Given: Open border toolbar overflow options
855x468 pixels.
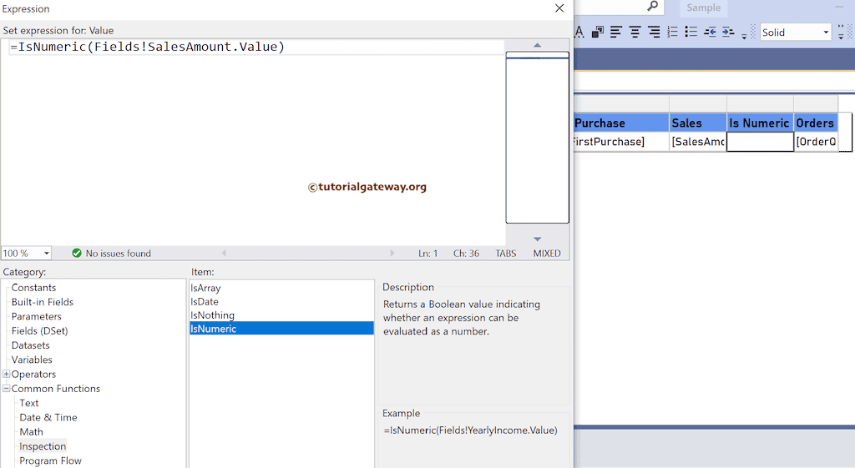Looking at the screenshot, I should click(x=841, y=33).
